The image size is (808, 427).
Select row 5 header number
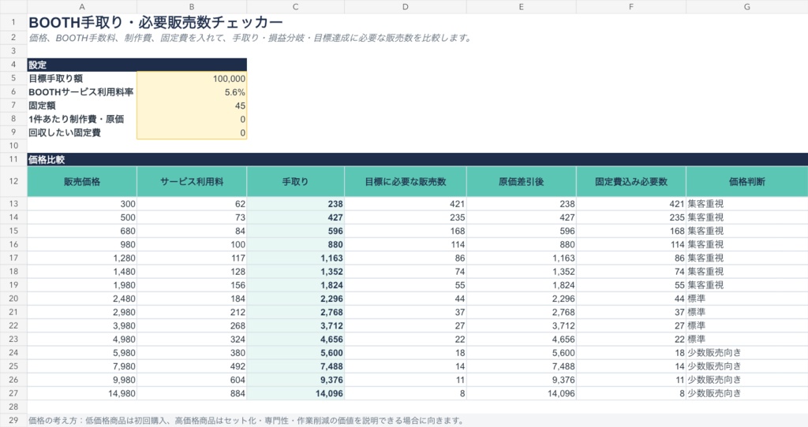tap(13, 78)
